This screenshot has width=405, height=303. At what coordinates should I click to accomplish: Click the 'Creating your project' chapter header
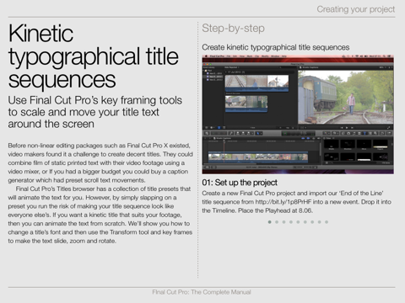click(x=356, y=9)
